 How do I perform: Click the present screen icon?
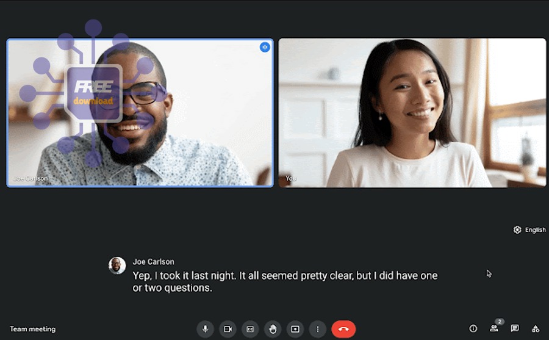pyautogui.click(x=295, y=329)
